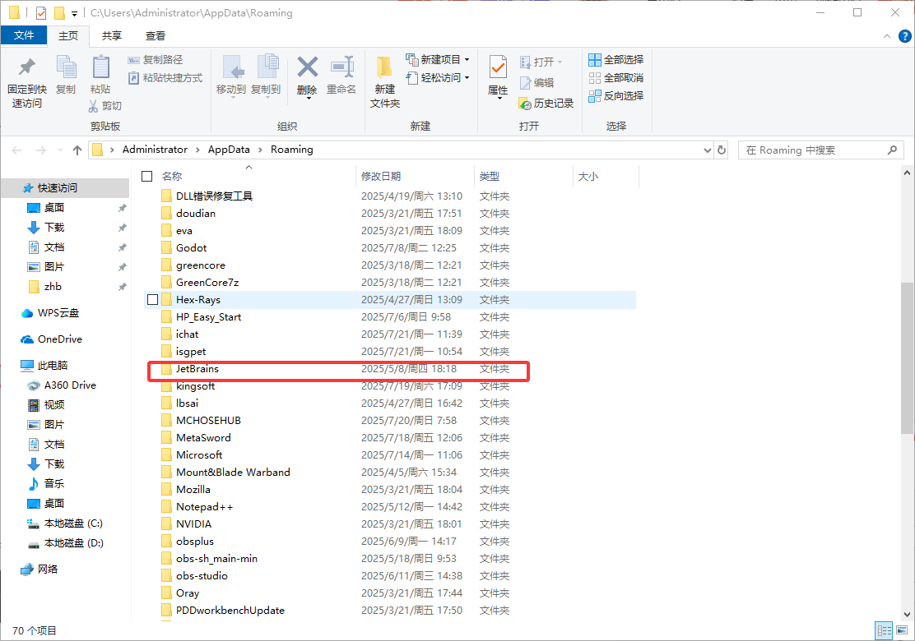Go up one folder level arrow
Viewport: 915px width, 641px height.
pos(77,150)
